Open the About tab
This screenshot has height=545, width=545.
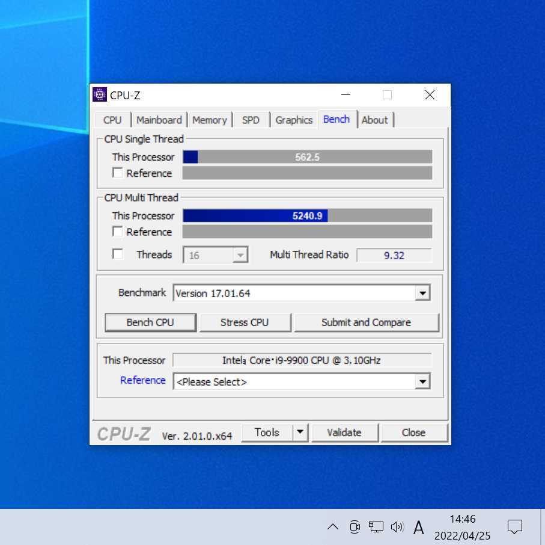(x=375, y=120)
